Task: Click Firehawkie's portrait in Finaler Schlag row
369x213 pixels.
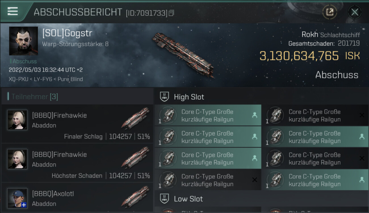Action: 17,120
